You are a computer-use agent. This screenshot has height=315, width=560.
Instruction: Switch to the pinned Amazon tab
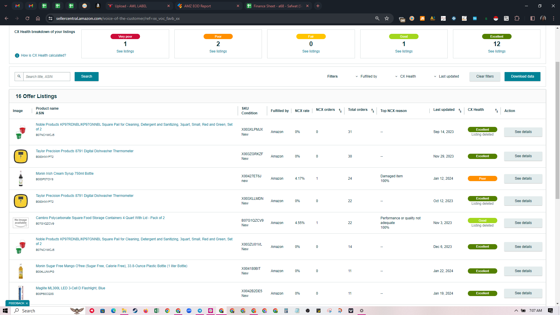pos(98,6)
